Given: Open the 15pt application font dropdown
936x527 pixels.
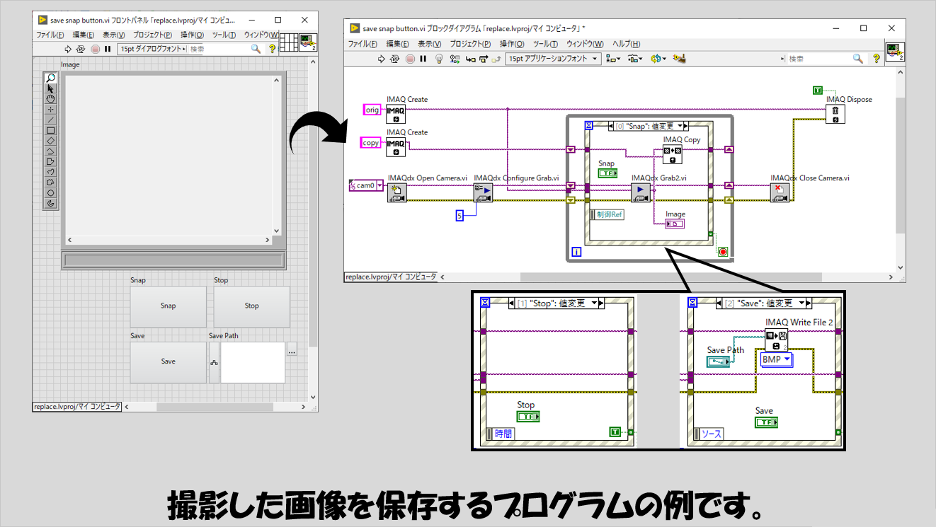Looking at the screenshot, I should 554,59.
